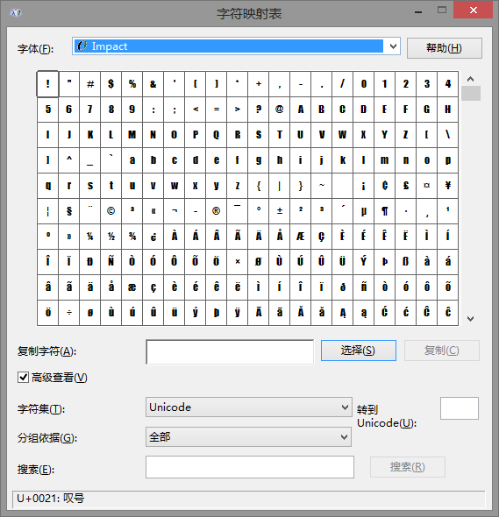Select the section sign § character cell
The image size is (499, 517).
[69, 210]
